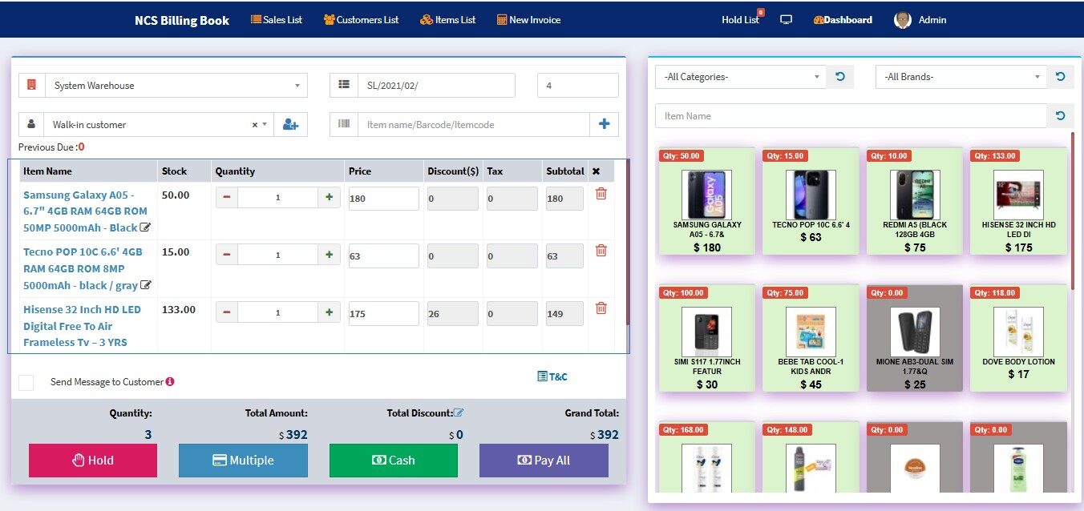Open the customer display monitor icon

pyautogui.click(x=786, y=19)
